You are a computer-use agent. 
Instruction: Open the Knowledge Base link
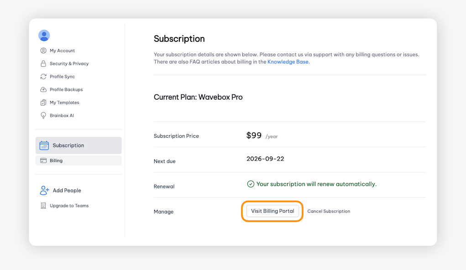click(x=288, y=62)
